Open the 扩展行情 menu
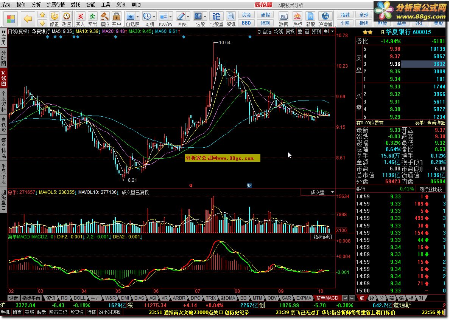 coord(56,5)
